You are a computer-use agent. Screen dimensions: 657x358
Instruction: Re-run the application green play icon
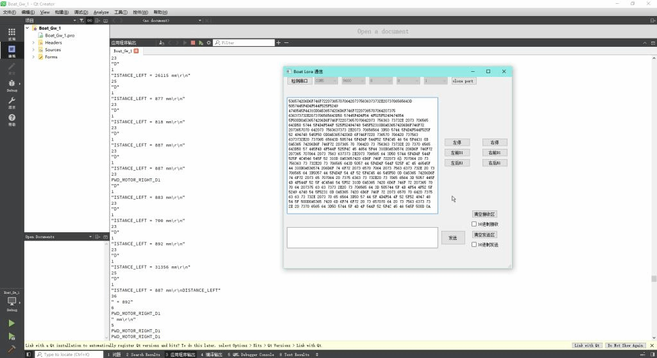pyautogui.click(x=201, y=43)
